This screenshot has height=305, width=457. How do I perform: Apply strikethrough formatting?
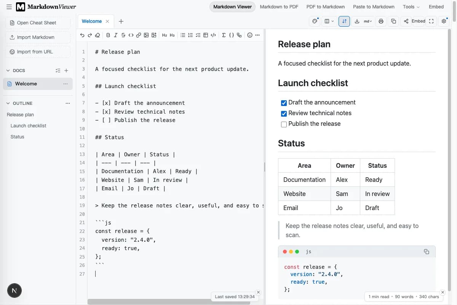[x=123, y=35]
